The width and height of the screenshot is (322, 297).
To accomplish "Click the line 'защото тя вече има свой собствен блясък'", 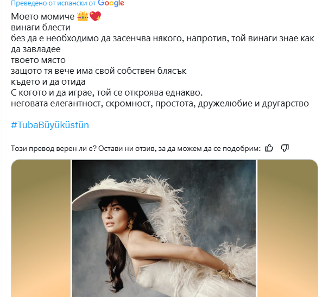I will coord(99,71).
